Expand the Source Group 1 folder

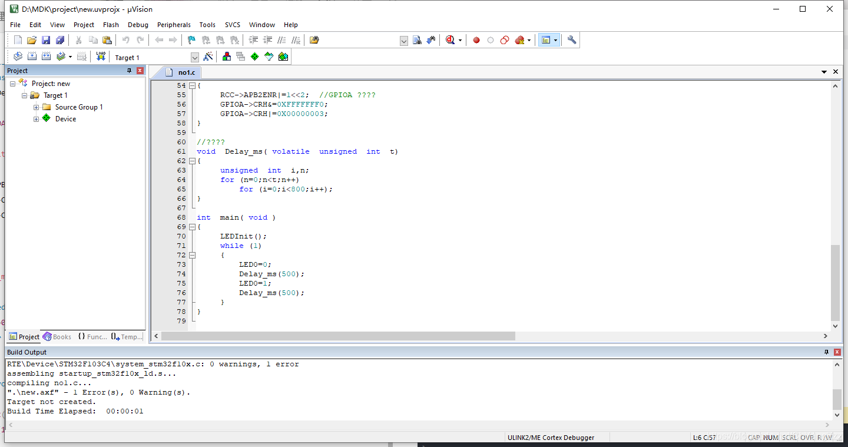[x=36, y=107]
